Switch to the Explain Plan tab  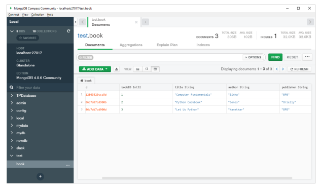pos(167,45)
